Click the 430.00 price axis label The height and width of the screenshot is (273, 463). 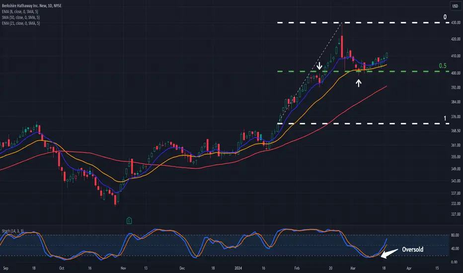[456, 23]
